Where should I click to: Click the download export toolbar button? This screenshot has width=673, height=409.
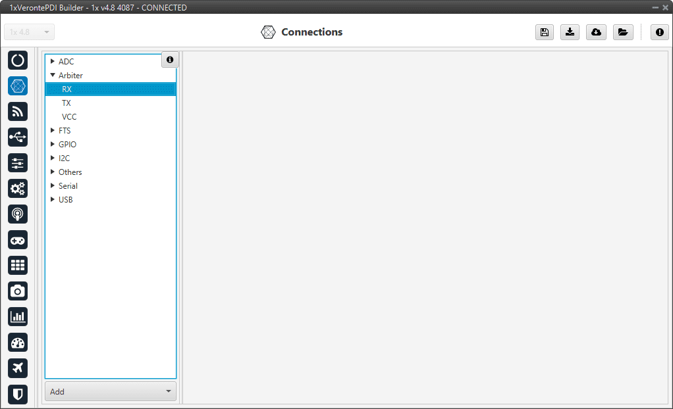pyautogui.click(x=570, y=32)
